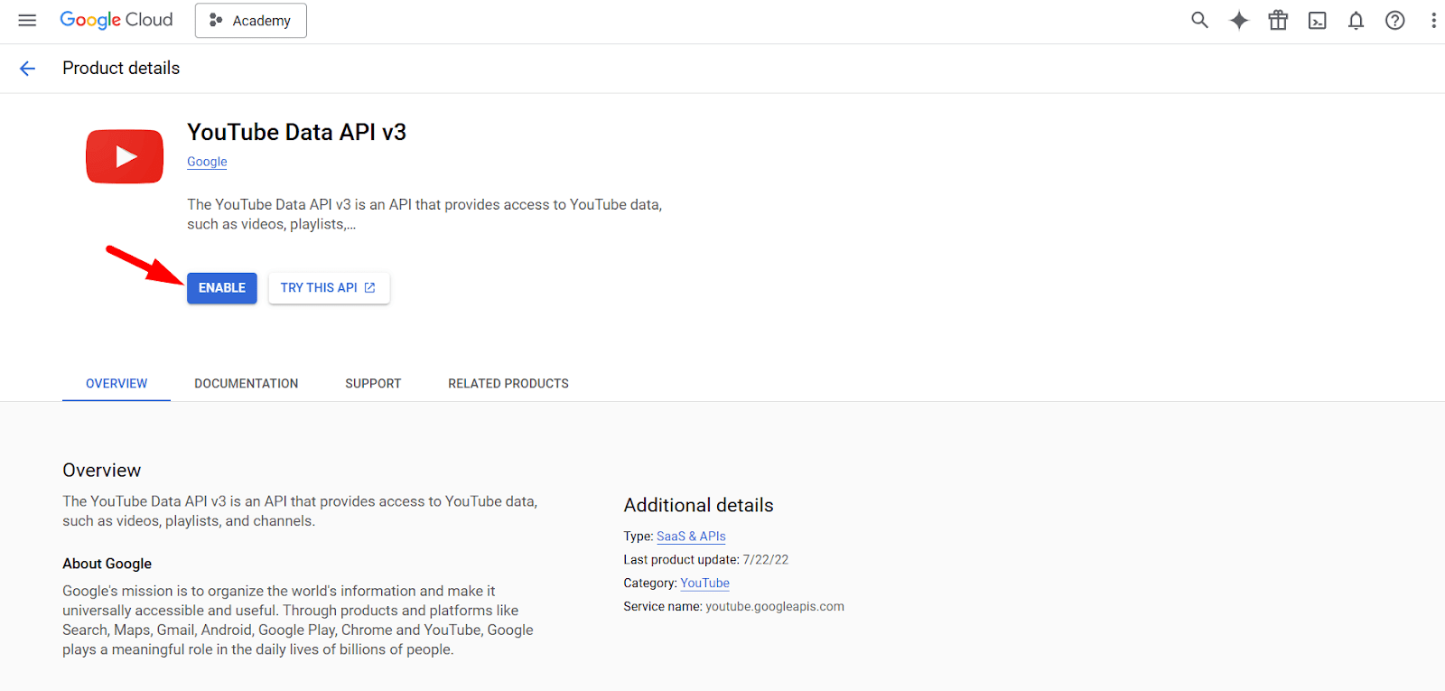Image resolution: width=1445 pixels, height=691 pixels.
Task: Open the three-dot settings menu
Action: point(1433,20)
